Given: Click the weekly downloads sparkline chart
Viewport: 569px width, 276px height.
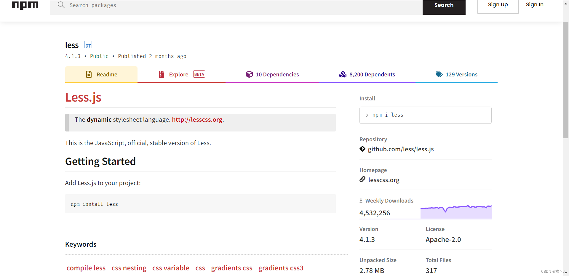Looking at the screenshot, I should tap(456, 212).
